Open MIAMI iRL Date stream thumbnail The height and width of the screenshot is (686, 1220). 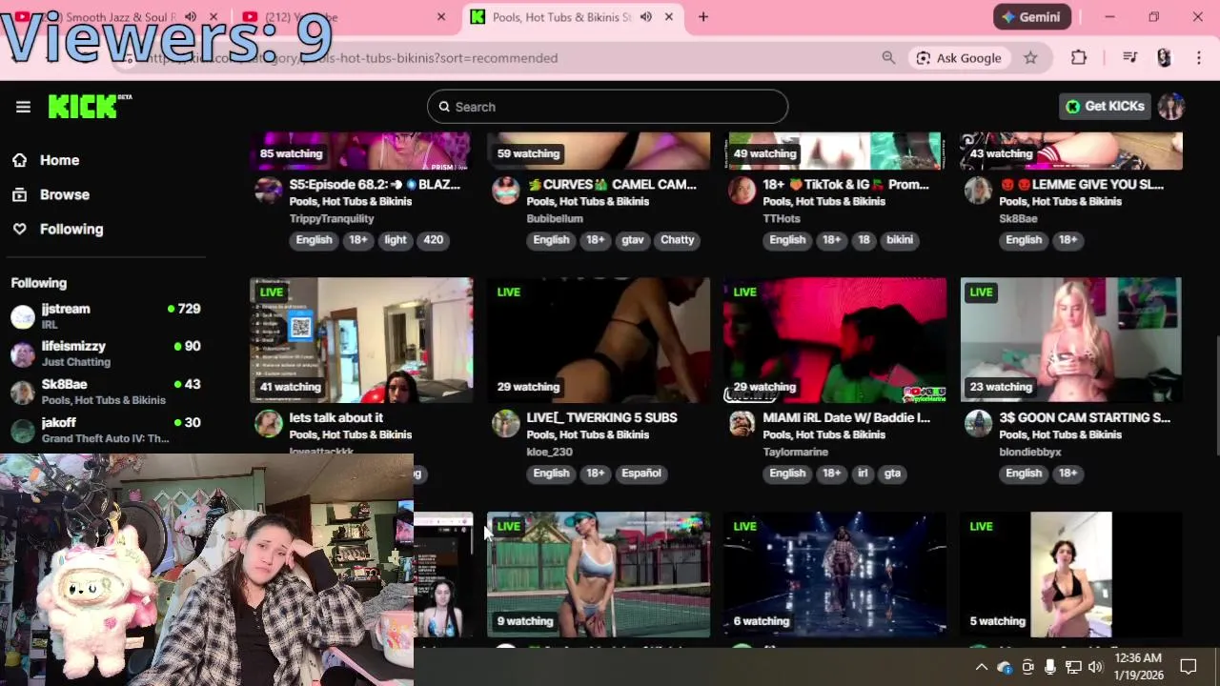[x=835, y=340]
